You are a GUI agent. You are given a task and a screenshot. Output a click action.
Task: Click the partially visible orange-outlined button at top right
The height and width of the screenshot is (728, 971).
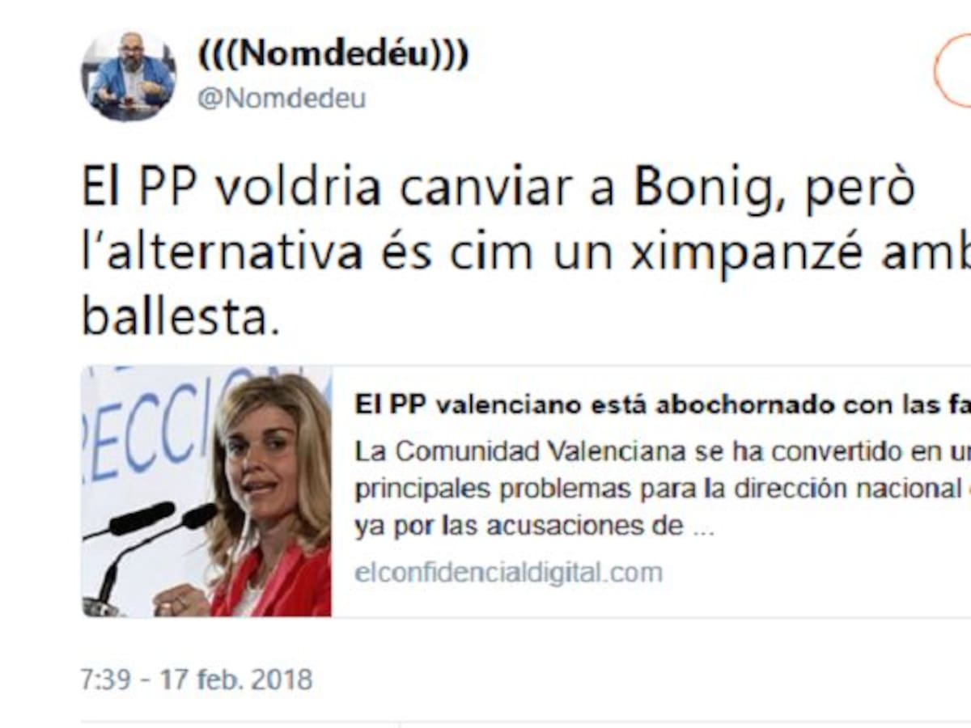tap(953, 70)
